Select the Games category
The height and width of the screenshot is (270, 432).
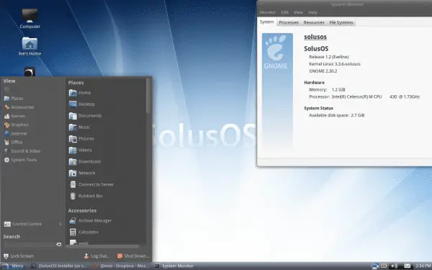coord(14,116)
